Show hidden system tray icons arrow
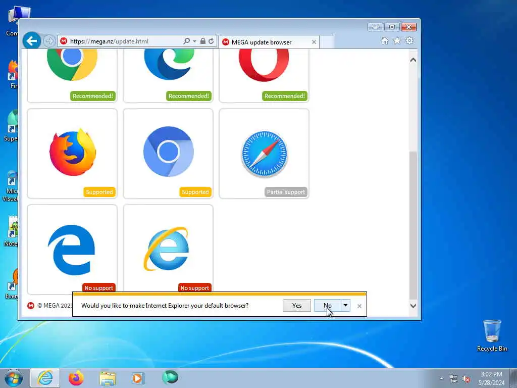 [x=441, y=378]
